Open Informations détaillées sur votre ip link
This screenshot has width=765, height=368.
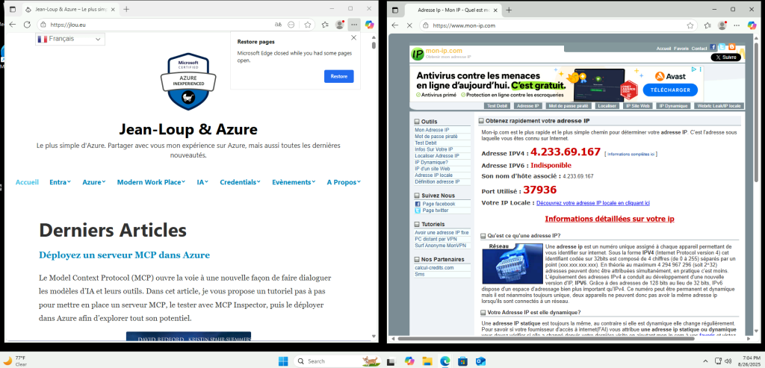pyautogui.click(x=610, y=219)
